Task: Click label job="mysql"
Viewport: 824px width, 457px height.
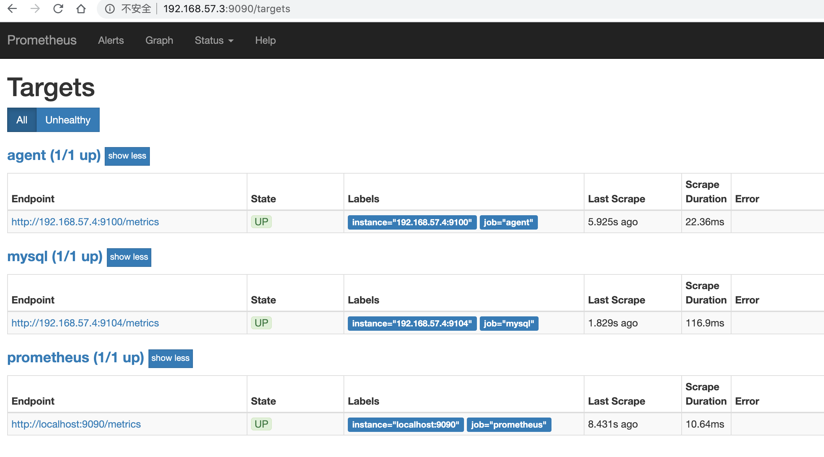Action: (x=509, y=324)
